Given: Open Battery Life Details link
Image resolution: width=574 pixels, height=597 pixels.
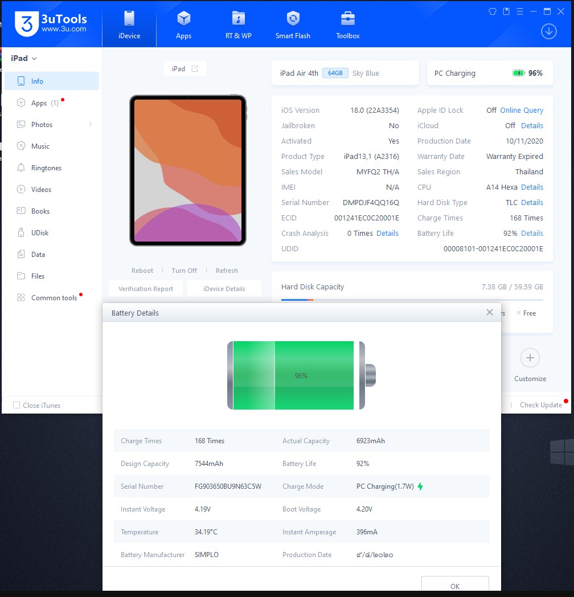Looking at the screenshot, I should pyautogui.click(x=532, y=234).
